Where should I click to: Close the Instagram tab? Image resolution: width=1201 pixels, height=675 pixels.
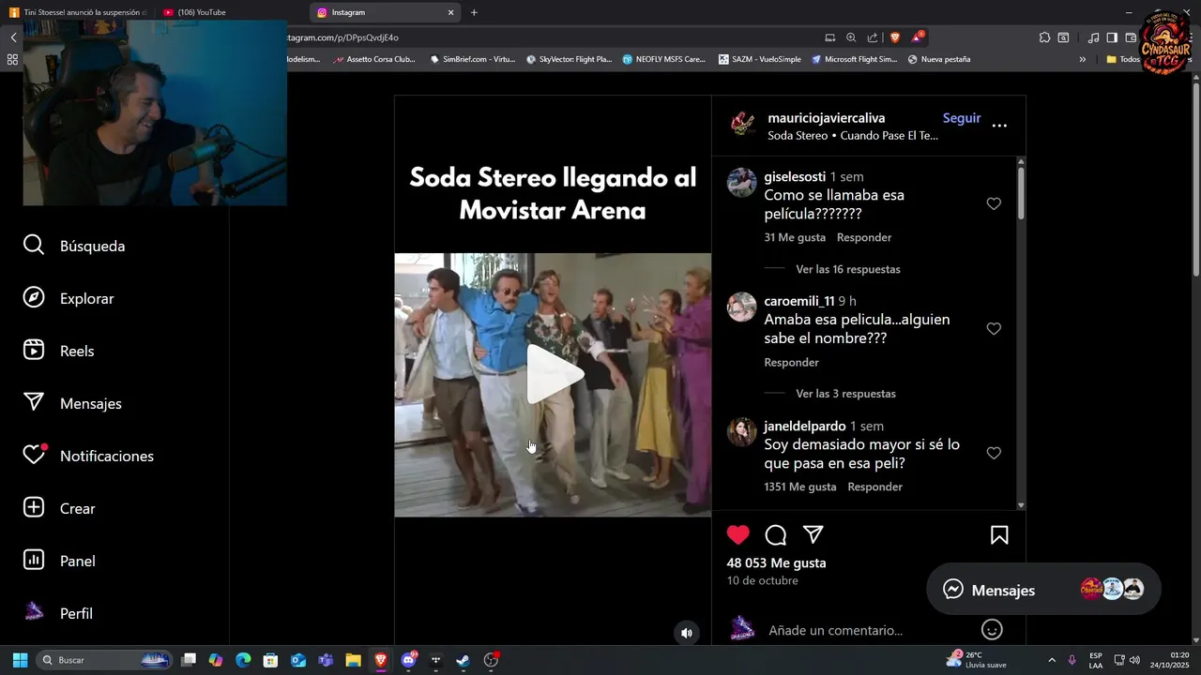click(450, 12)
